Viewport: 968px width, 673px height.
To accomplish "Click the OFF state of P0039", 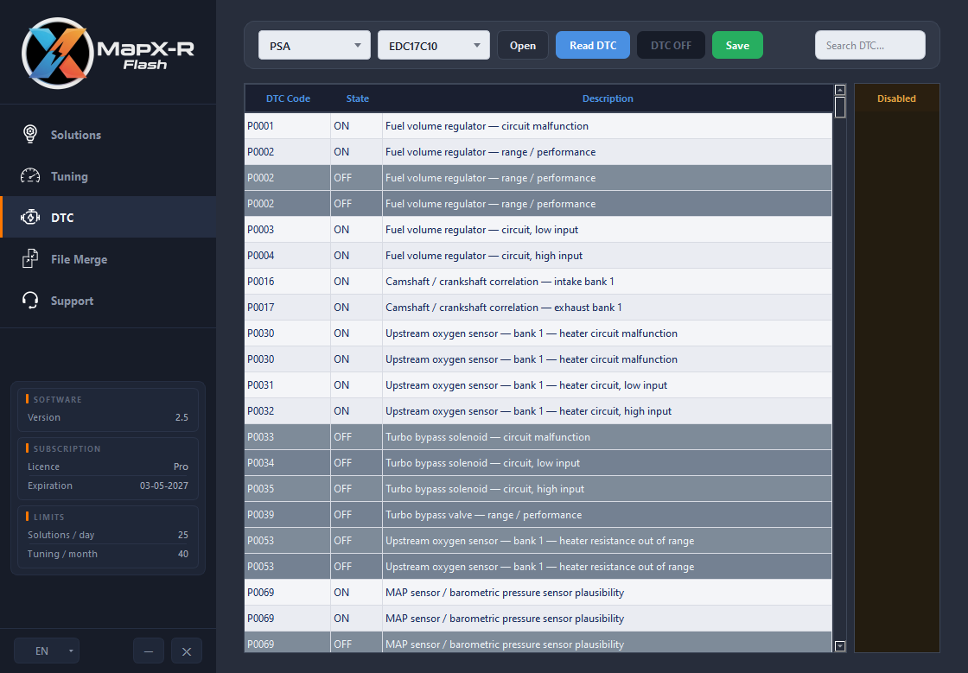I will [356, 514].
